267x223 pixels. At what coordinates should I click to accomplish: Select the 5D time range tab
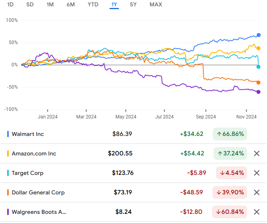pyautogui.click(x=30, y=4)
